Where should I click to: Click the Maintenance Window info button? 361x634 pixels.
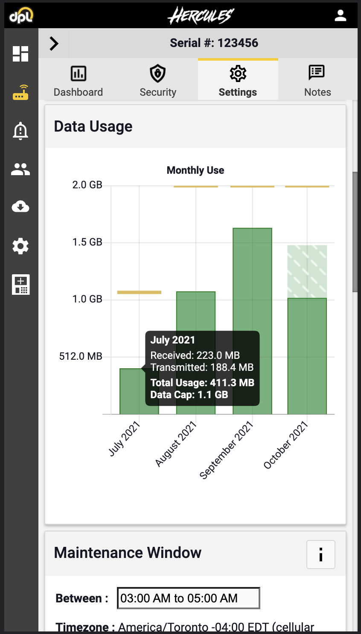(321, 555)
